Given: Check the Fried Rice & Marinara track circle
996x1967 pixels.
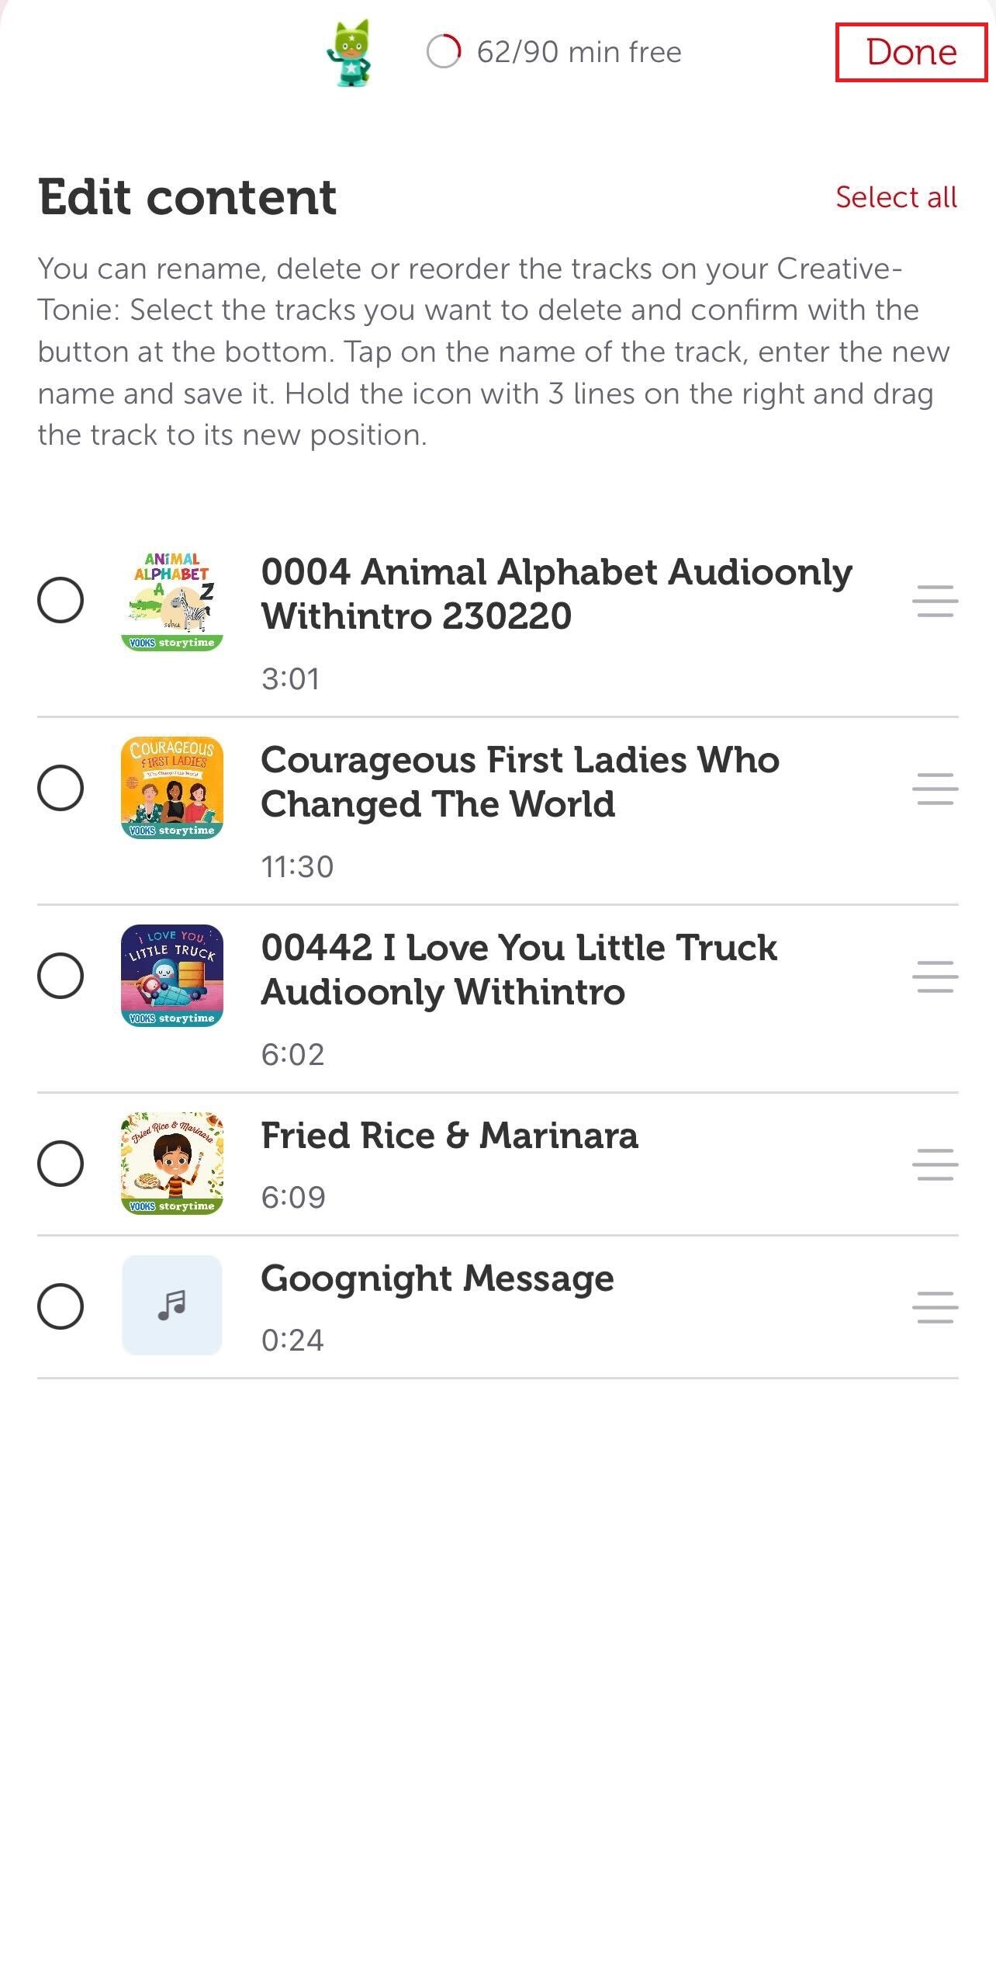Looking at the screenshot, I should [x=61, y=1164].
